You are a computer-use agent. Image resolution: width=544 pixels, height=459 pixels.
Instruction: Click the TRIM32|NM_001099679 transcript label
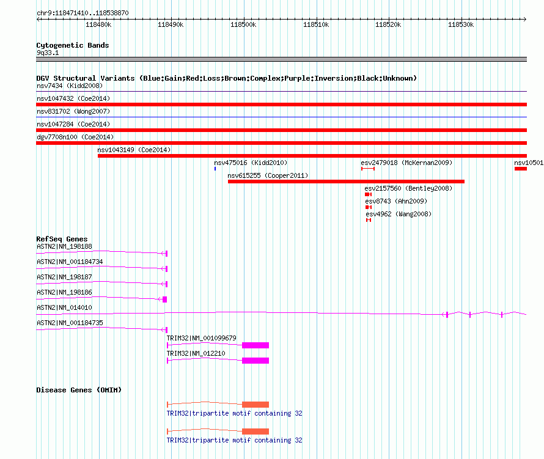click(x=201, y=338)
